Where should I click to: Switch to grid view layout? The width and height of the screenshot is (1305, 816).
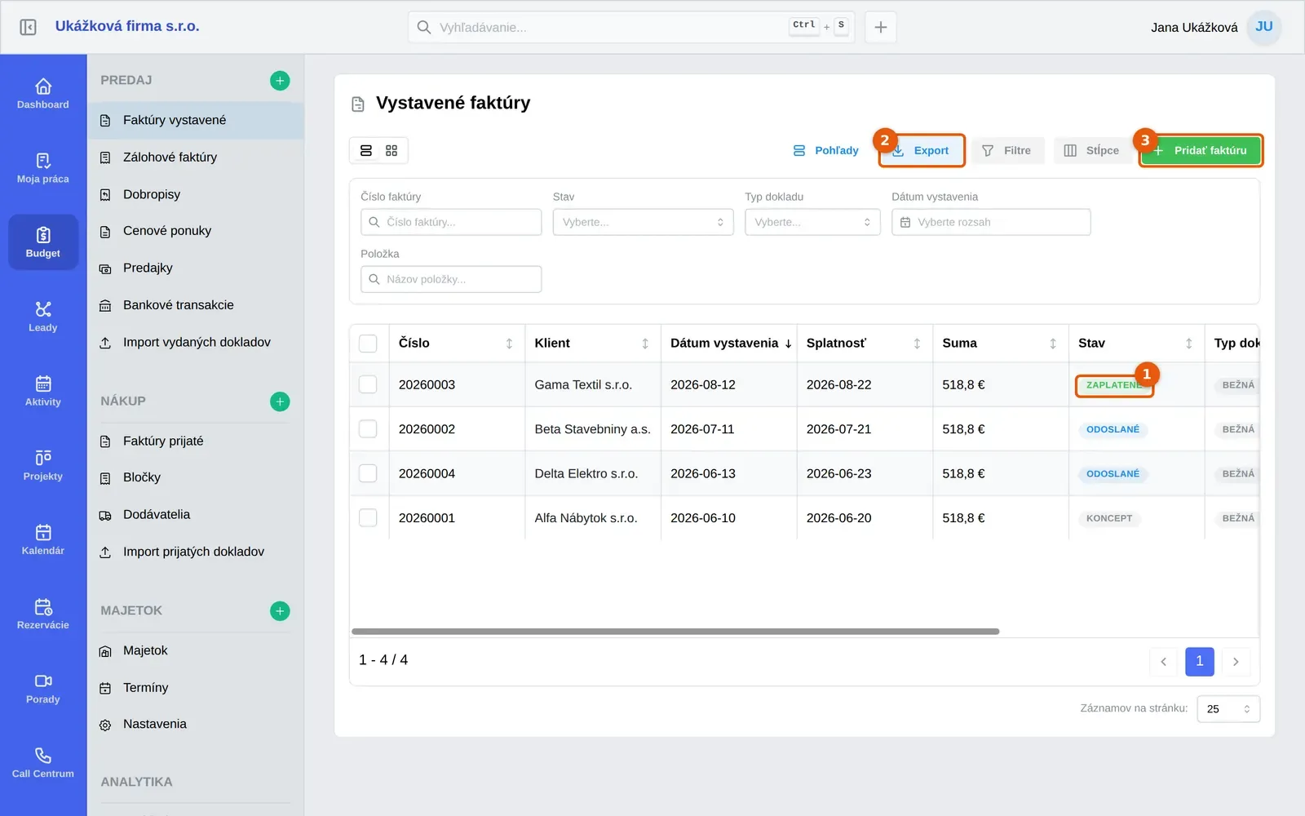[x=391, y=151]
